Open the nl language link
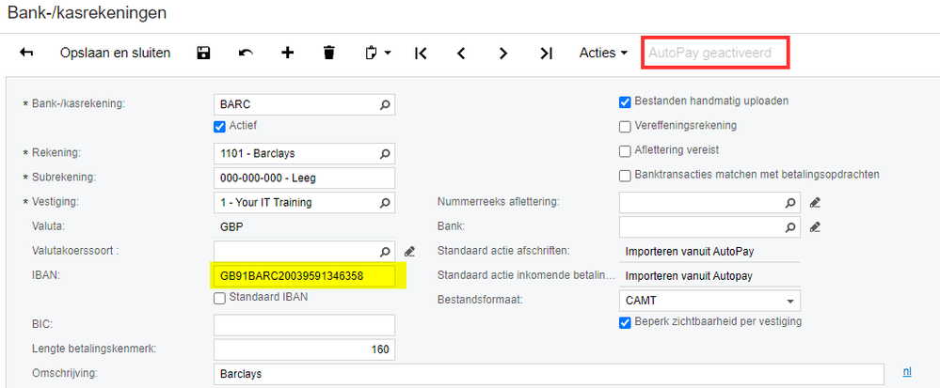Screen dimensions: 940x388 (907, 372)
